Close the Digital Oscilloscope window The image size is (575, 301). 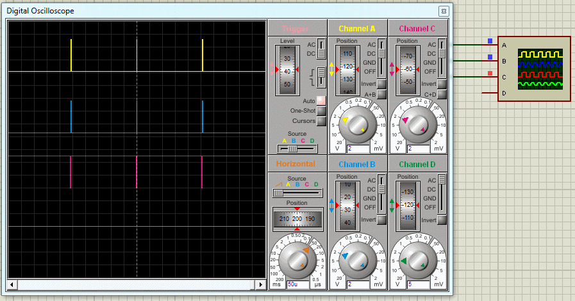click(444, 11)
